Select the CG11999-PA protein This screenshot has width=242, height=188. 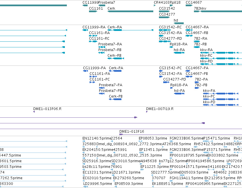pyautogui.click(x=86, y=71)
